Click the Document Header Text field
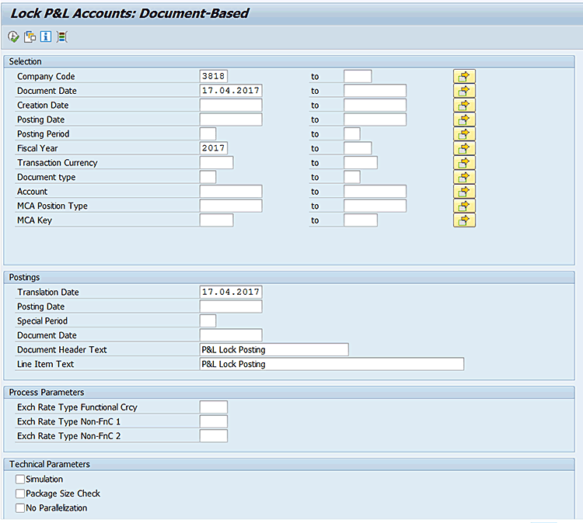This screenshot has width=583, height=523. pos(274,350)
